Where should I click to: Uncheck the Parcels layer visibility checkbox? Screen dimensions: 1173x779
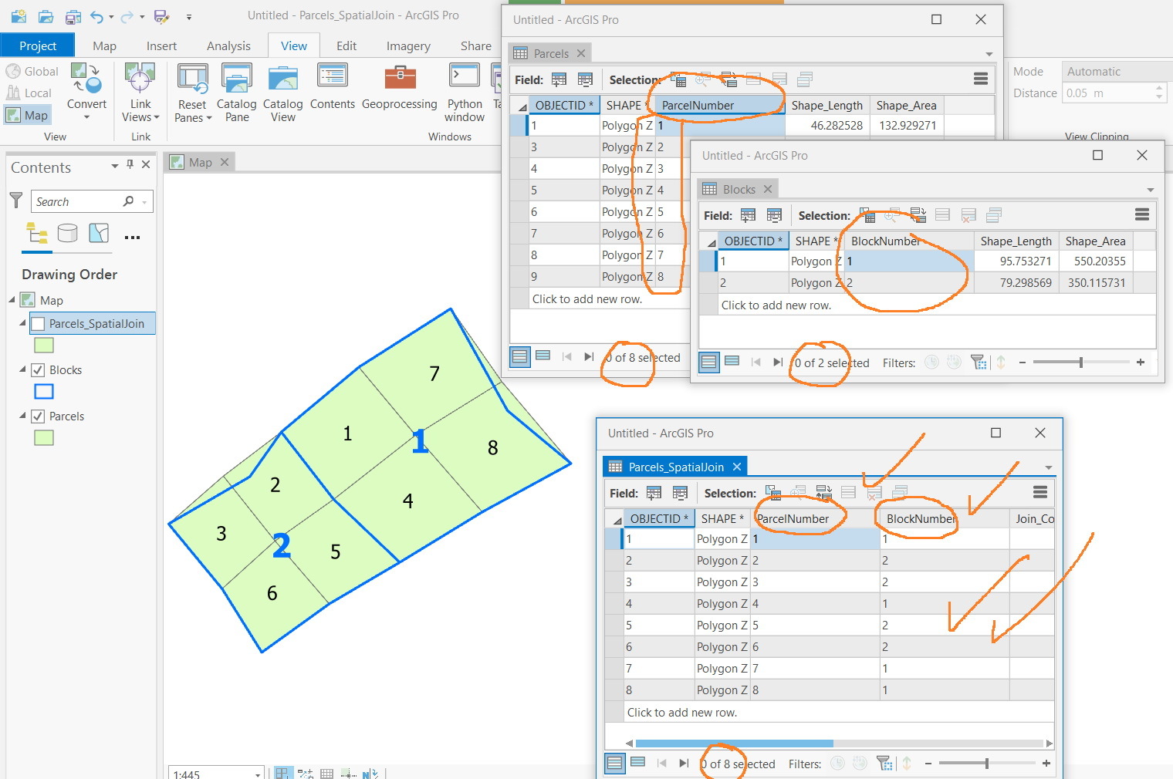pos(38,416)
